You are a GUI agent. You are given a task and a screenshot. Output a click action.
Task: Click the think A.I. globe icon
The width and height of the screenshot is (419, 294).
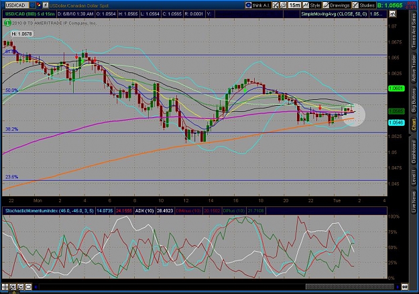(x=249, y=5)
